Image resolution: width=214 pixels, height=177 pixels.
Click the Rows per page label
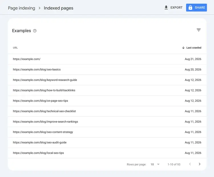tap(136, 164)
